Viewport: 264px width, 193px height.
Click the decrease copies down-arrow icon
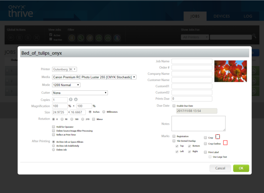click(76, 100)
